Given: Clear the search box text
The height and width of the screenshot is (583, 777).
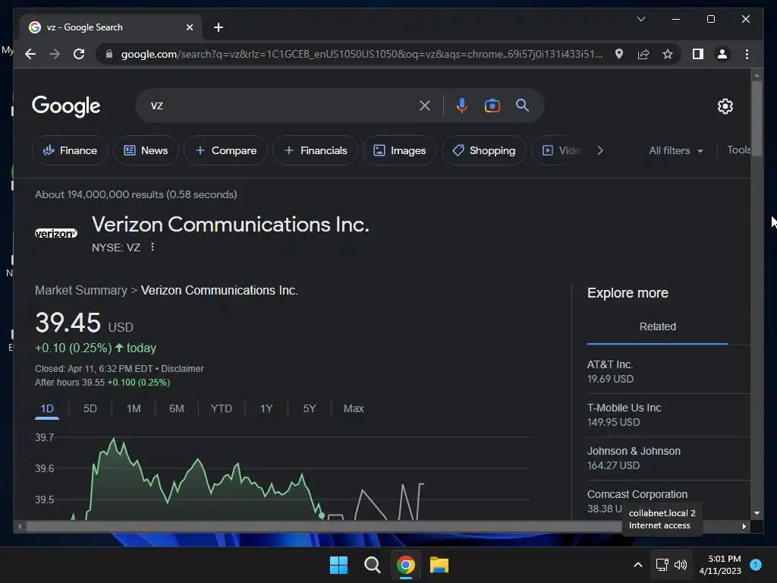Looking at the screenshot, I should [x=425, y=106].
